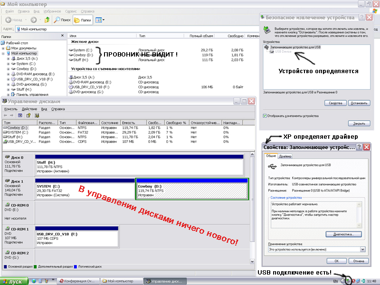Click the Диагностика button

(x=343, y=234)
